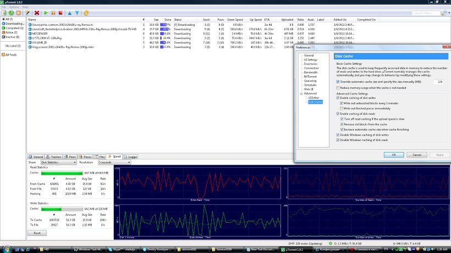Enable 'Reduce memory usage when cache not needed'
This screenshot has width=451, height=253.
(338, 87)
